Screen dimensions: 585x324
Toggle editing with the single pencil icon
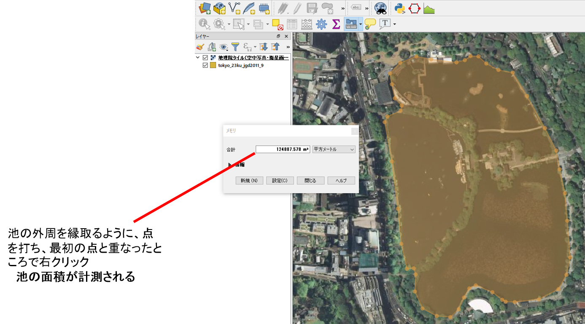click(297, 8)
